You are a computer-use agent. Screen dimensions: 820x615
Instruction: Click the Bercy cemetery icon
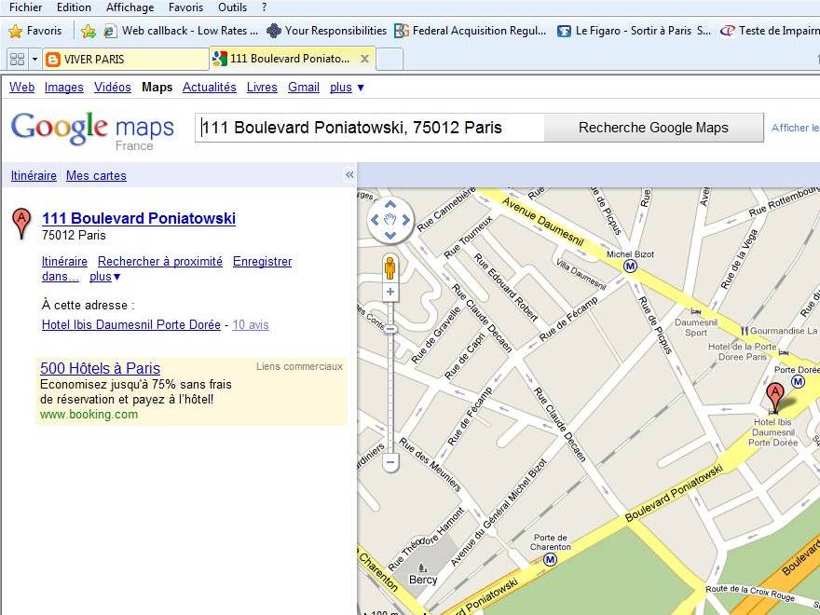[x=422, y=567]
